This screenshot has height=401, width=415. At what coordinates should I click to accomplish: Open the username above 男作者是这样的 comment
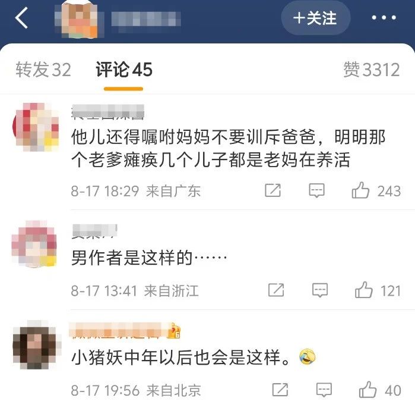tap(94, 231)
